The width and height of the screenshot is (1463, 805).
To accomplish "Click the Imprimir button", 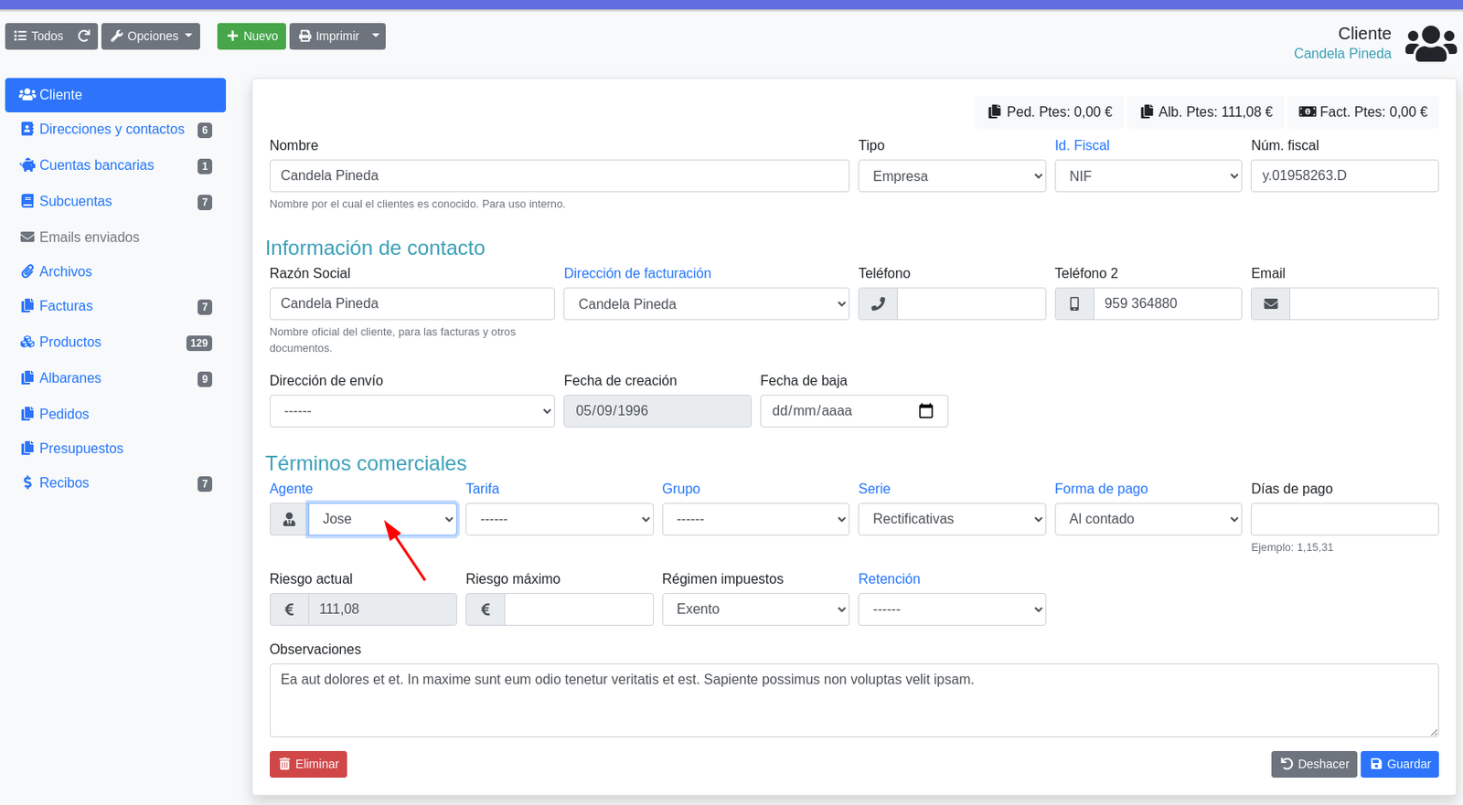I will click(x=329, y=36).
